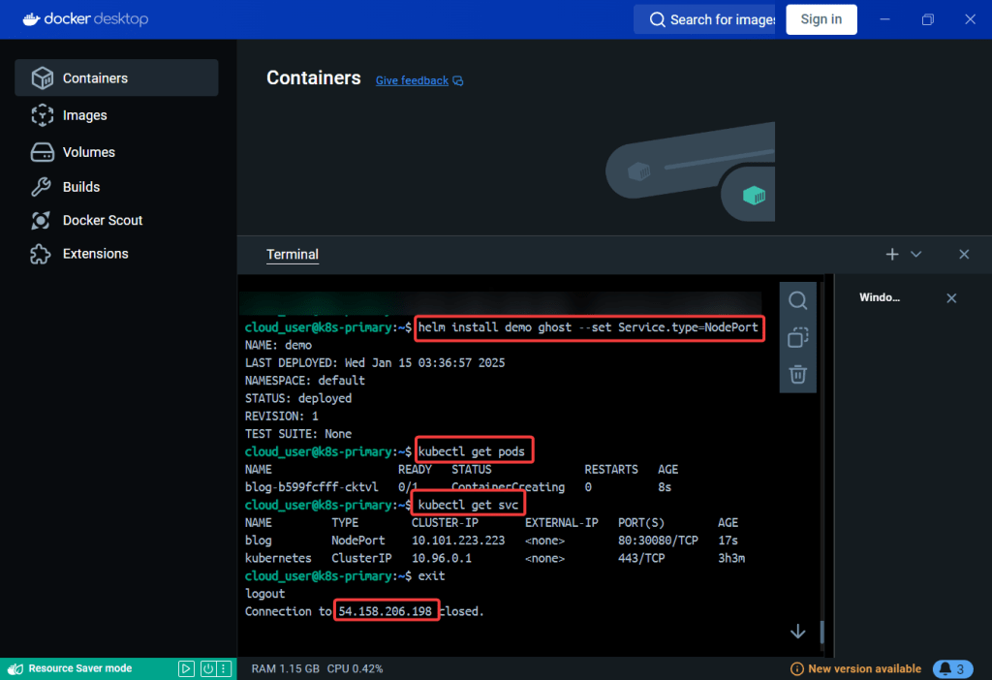
Task: Open the Builds page
Action: [x=81, y=187]
